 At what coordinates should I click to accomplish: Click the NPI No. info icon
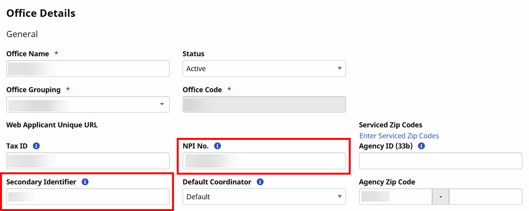click(x=217, y=146)
